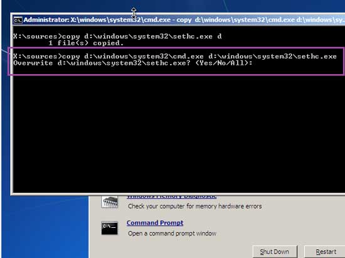The height and width of the screenshot is (258, 345).
Task: Click the Command Prompt black console icon
Action: point(109,228)
